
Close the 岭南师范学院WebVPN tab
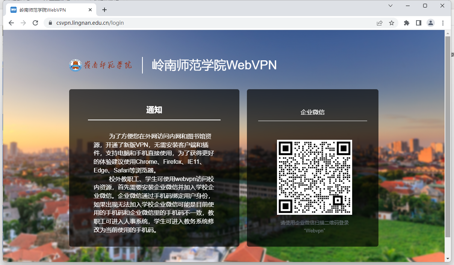[x=90, y=10]
